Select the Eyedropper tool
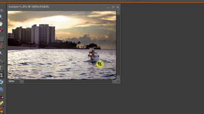Screen dimensions: 204x114 click(x=2, y=30)
